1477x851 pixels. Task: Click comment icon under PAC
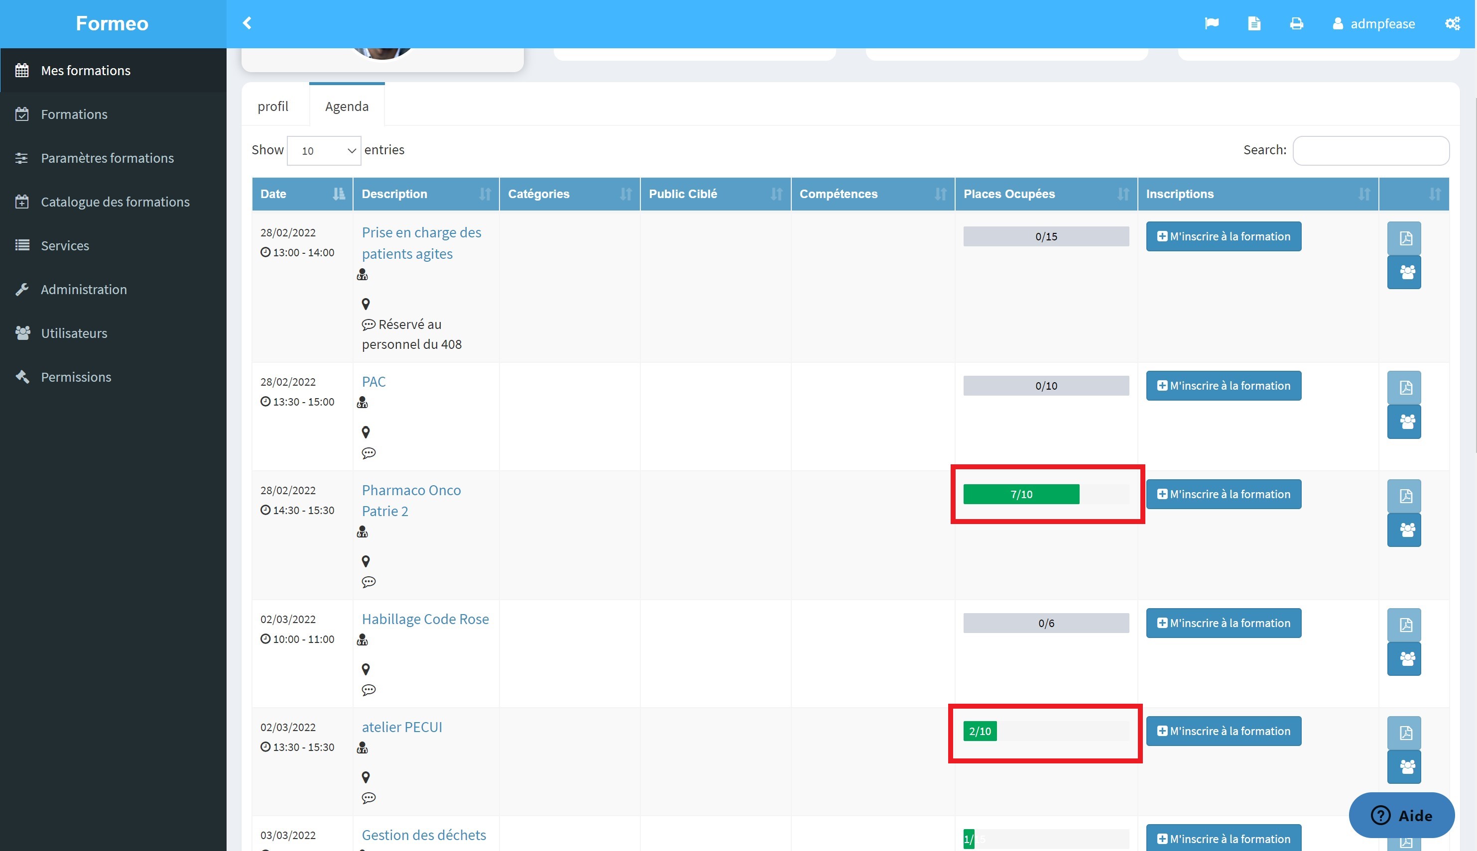(369, 453)
